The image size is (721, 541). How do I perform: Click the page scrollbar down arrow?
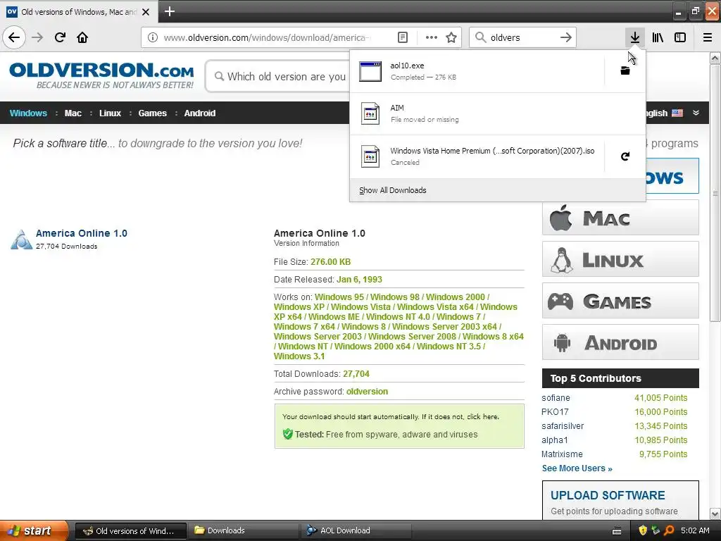pyautogui.click(x=715, y=514)
